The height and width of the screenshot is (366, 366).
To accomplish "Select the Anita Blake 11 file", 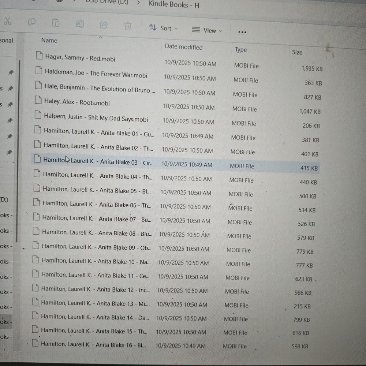I will pos(95,275).
